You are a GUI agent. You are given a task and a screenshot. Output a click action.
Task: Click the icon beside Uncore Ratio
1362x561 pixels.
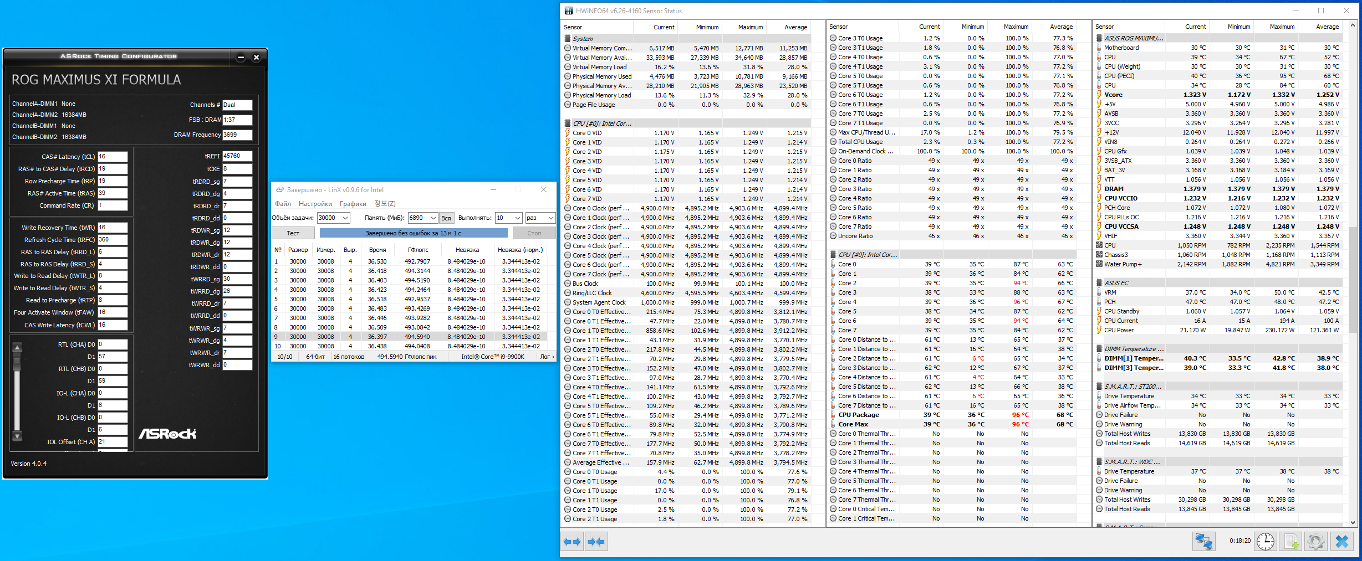point(833,236)
